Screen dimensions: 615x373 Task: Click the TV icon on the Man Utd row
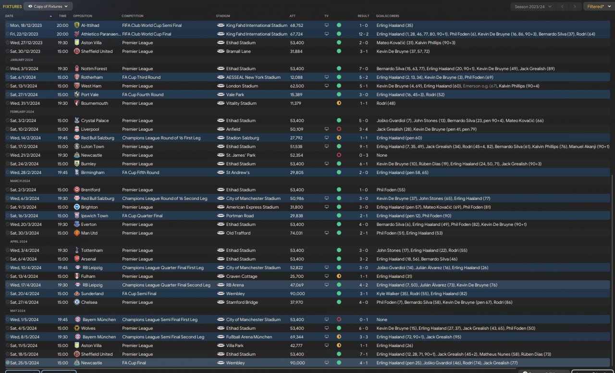tap(327, 233)
